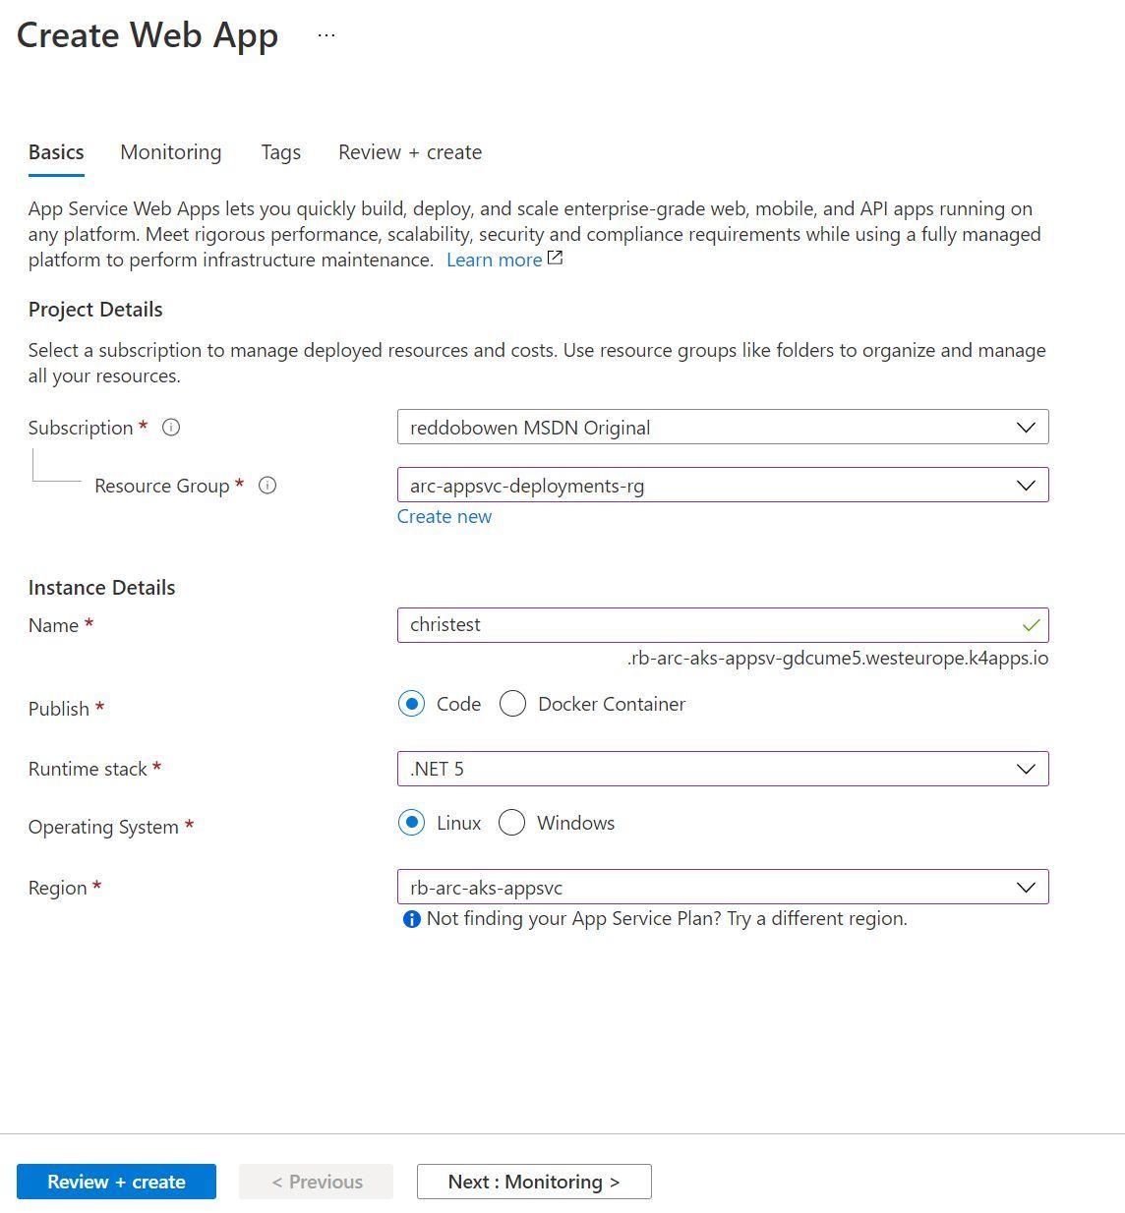Open the Tags tab

(281, 152)
